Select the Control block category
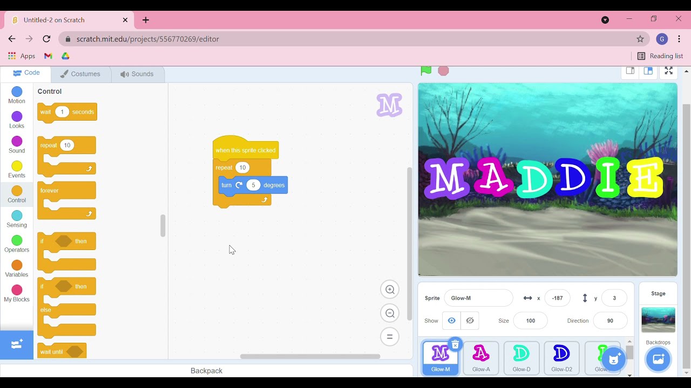691x388 pixels. tap(17, 195)
